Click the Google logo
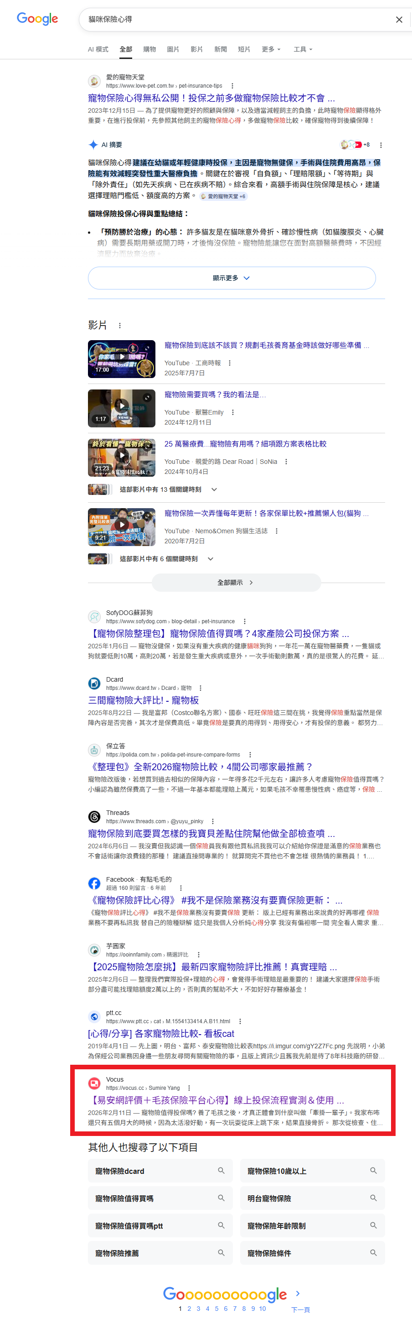 pos(37,19)
